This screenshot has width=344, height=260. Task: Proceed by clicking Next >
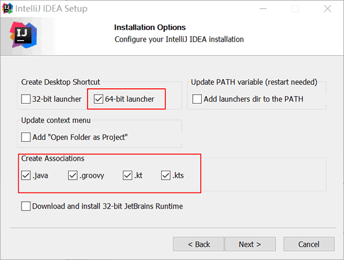250,244
